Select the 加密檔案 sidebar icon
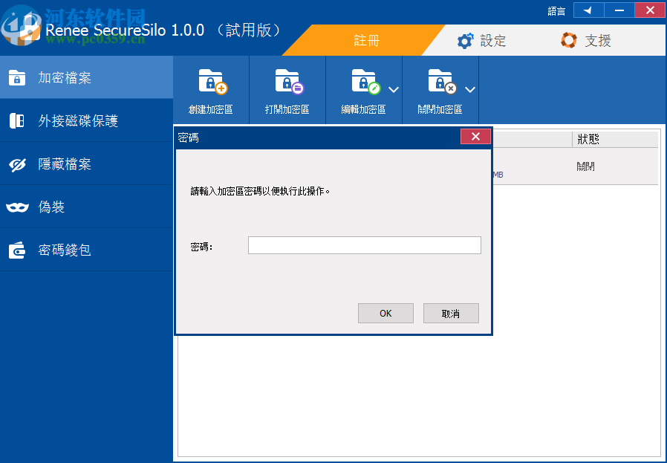 tap(16, 77)
